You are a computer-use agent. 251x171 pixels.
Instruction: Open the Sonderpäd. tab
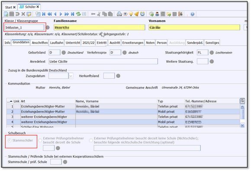click(x=195, y=43)
